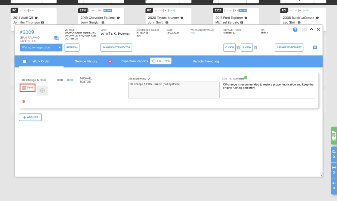Click mail icon beside Michael Zerbato
This screenshot has width=337, height=201.
coord(242,22)
